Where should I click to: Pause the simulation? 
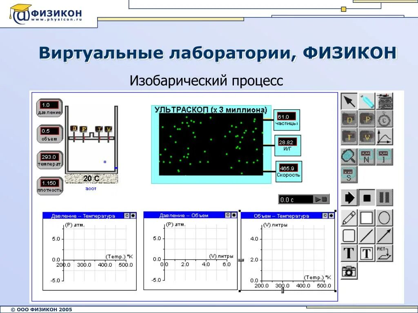[385, 198]
